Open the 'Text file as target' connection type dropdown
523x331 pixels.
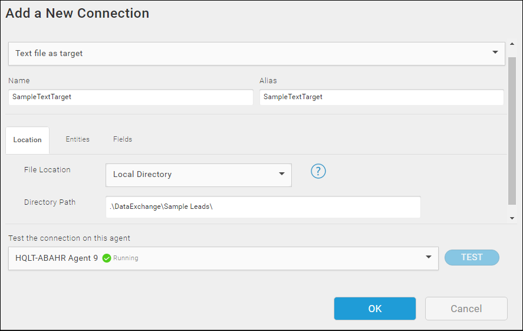tap(256, 53)
